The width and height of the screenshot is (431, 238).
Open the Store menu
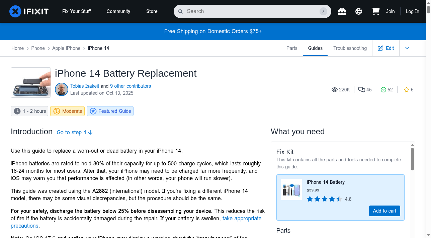point(152,11)
